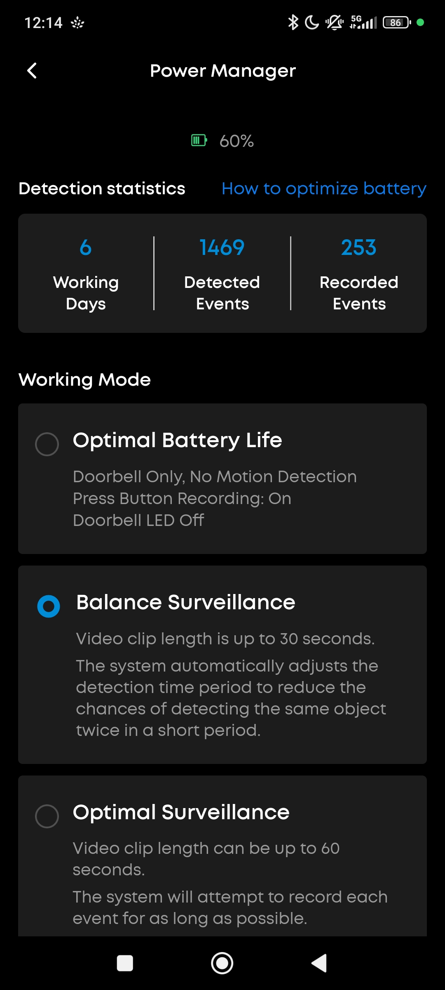Select the Balance Surveillance radio button

49,606
